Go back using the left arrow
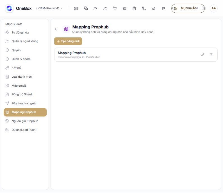Image resolution: width=223 pixels, height=193 pixels. 56,29
